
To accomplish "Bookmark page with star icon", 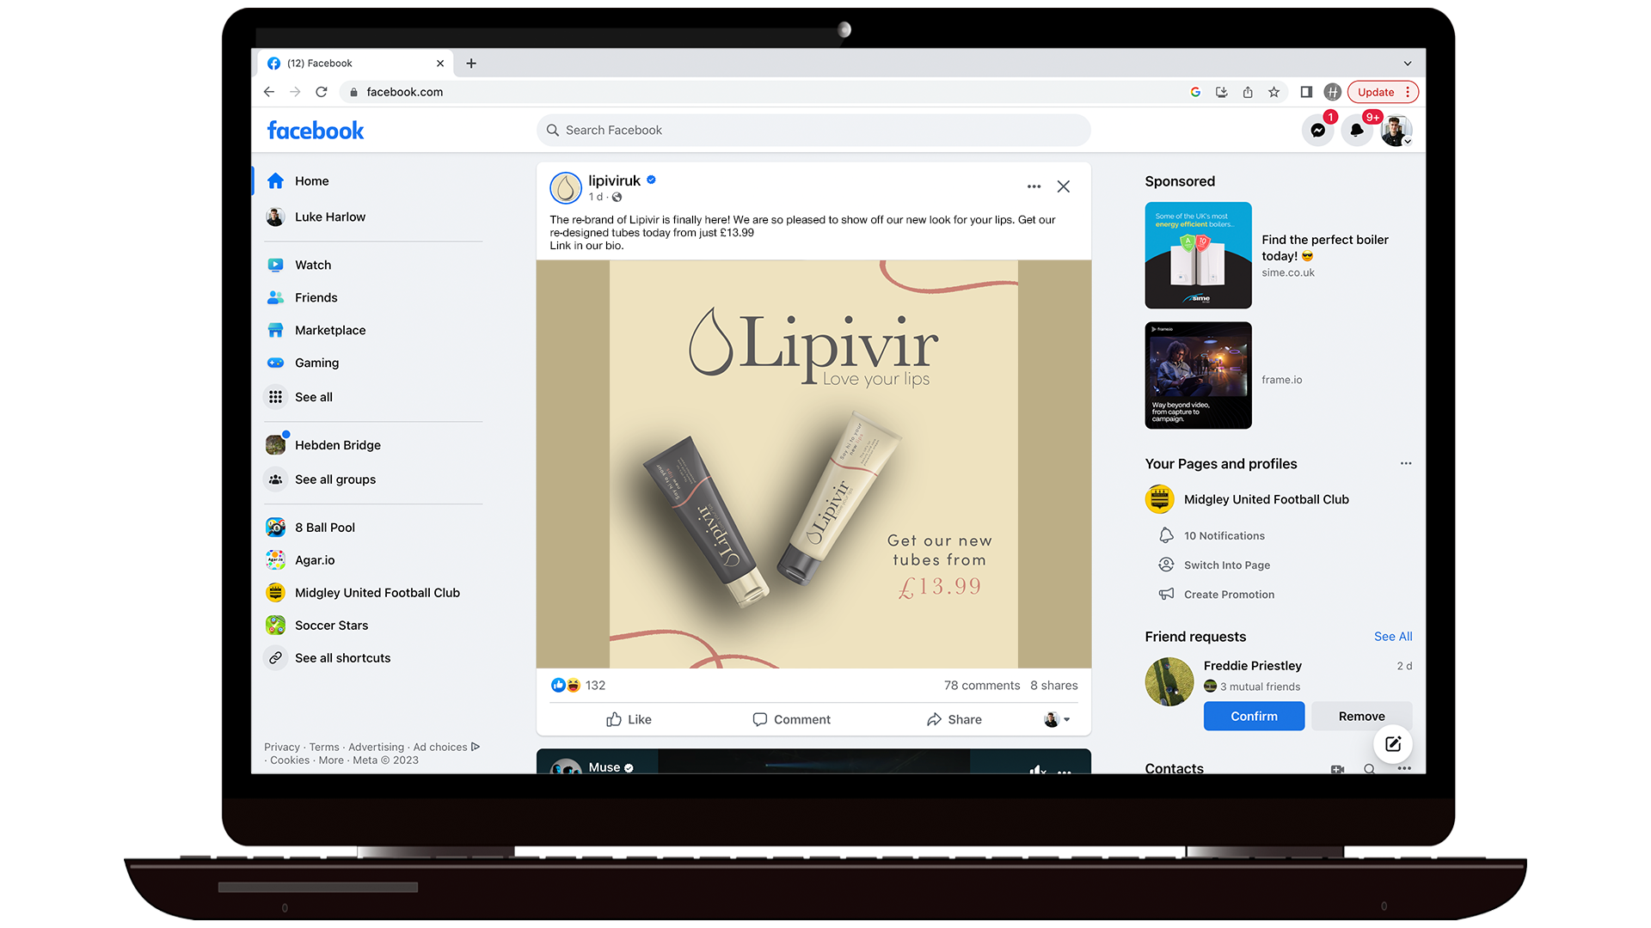I will tap(1274, 92).
